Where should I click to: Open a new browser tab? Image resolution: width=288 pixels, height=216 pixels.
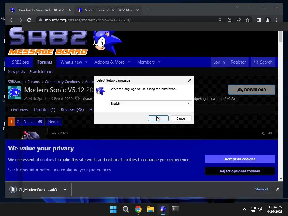(148, 10)
